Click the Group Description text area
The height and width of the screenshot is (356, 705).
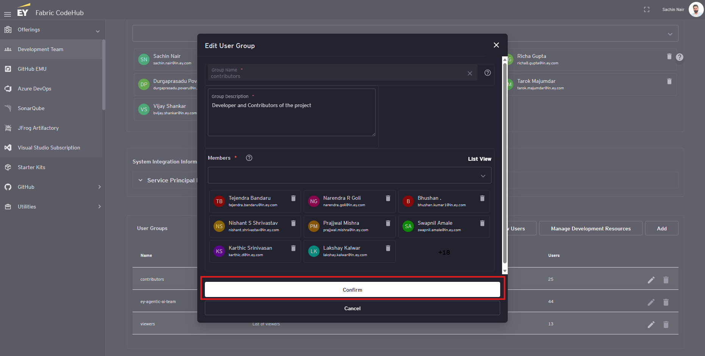291,117
